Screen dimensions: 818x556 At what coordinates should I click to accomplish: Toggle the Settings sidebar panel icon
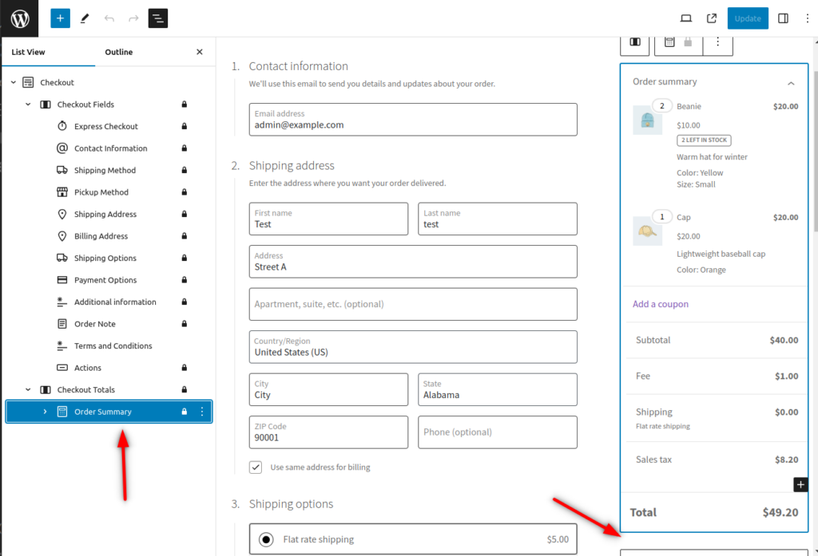pyautogui.click(x=783, y=18)
